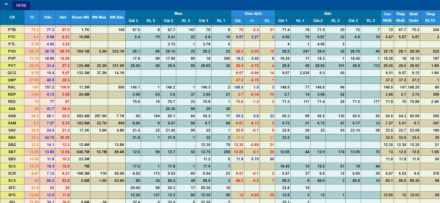
Task: Open stock symbol PVT
Action: 12,66
